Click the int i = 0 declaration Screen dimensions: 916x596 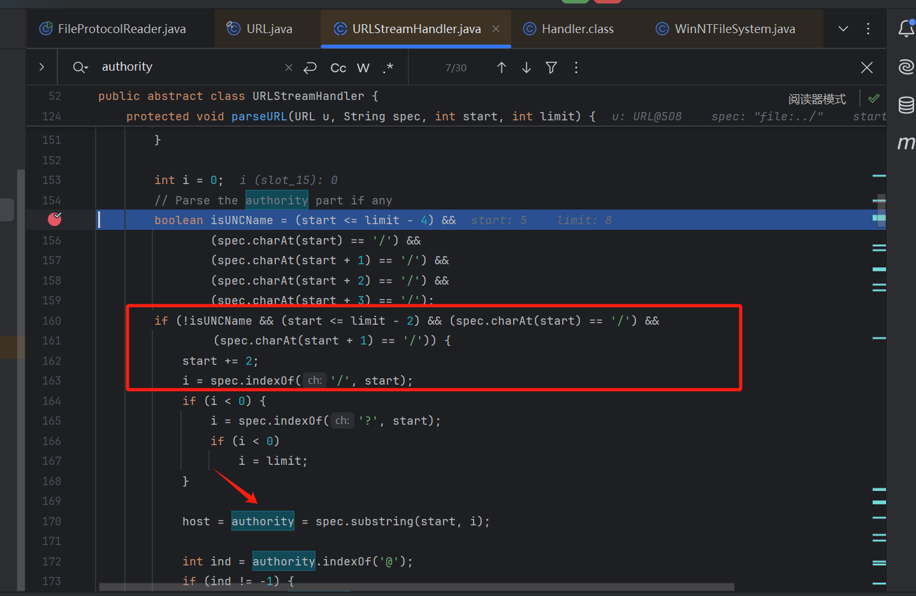(x=189, y=180)
